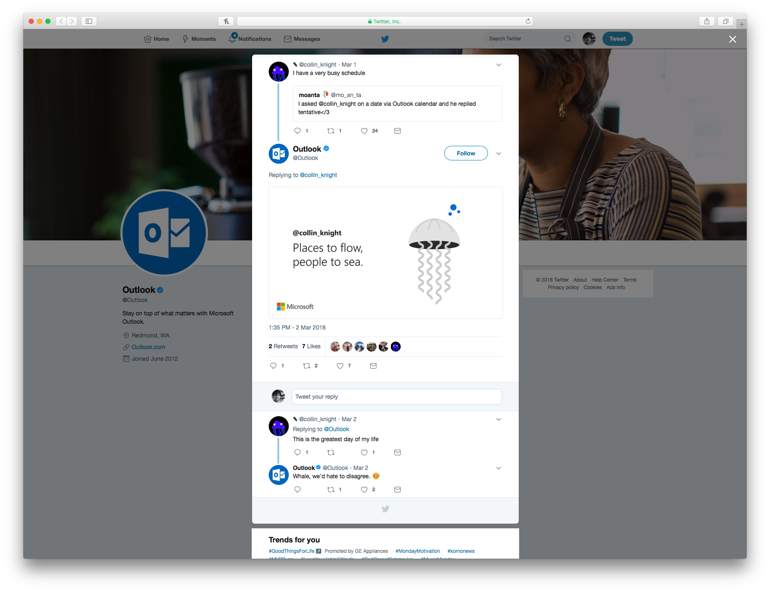Open @collin_knight link in Replying to line

point(318,175)
